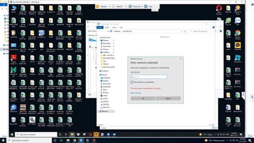
Task: Open Google Chrome shortcut on remote desktop
Action: point(238,35)
